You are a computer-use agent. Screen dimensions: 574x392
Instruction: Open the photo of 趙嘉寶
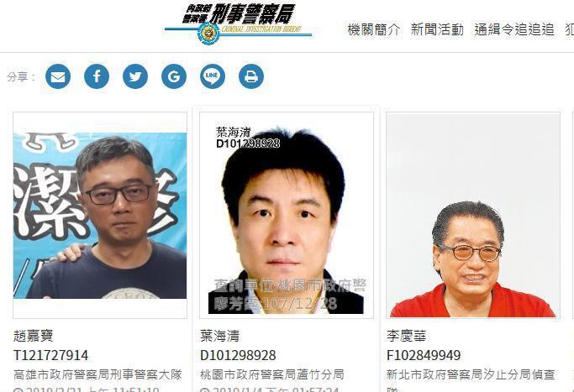[100, 216]
